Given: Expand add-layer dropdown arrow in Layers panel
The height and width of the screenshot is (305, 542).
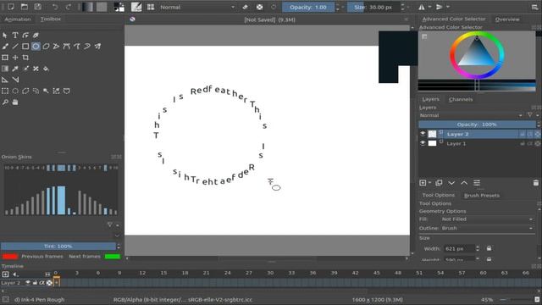Looking at the screenshot, I should pos(429,183).
